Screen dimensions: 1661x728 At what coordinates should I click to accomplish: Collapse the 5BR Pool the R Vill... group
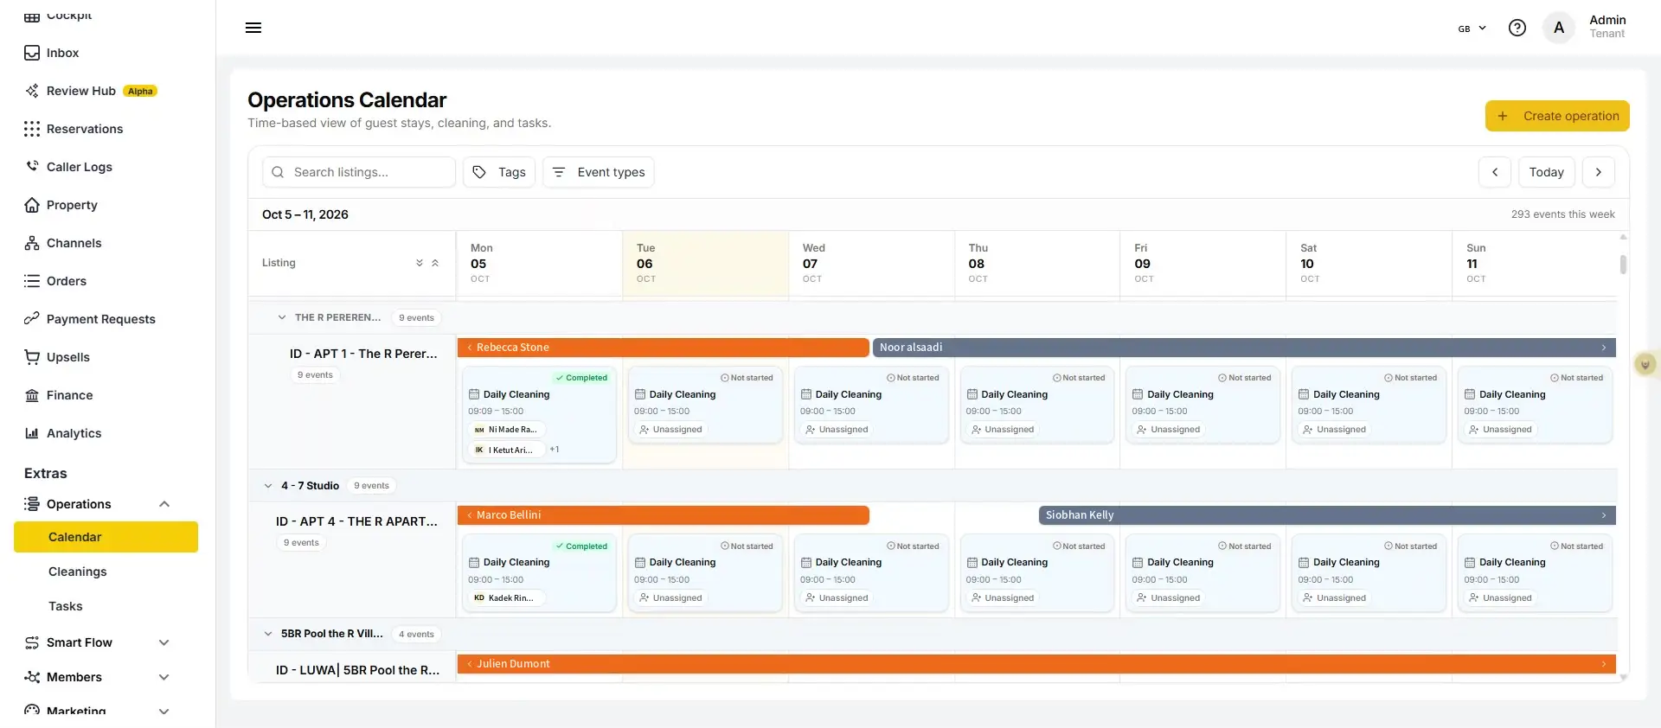click(x=267, y=634)
